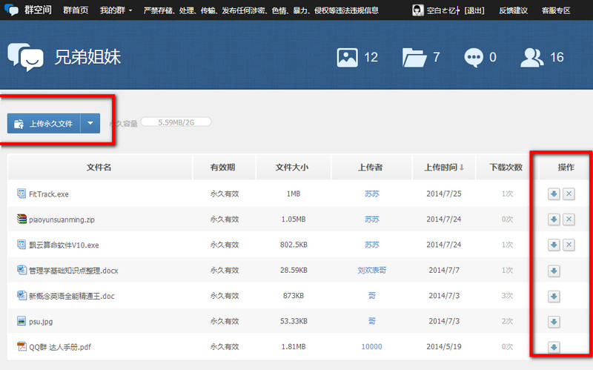The image size is (593, 370).
Task: Delete the 飘云算命软件V10.exe file
Action: 569,245
